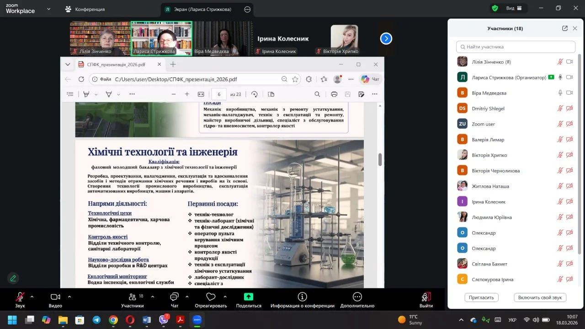Click Включить свой звук button
Image resolution: width=585 pixels, height=329 pixels.
540,297
